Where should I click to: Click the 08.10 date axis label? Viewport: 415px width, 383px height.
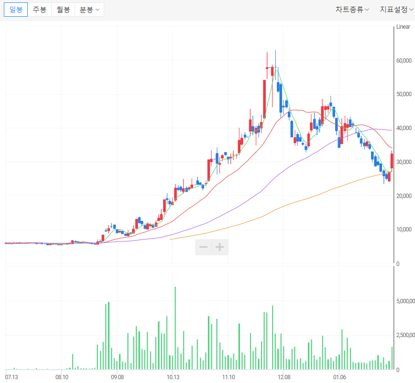coord(62,377)
